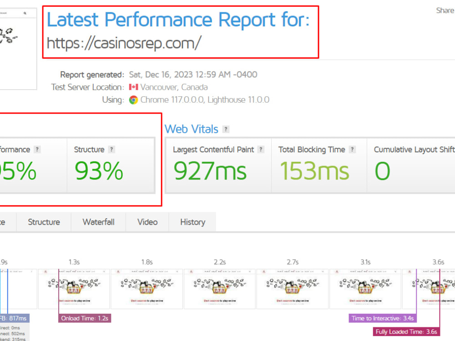Select the 2.2s filmstrip frame
Screen dimensions: 455x341
pos(220,289)
